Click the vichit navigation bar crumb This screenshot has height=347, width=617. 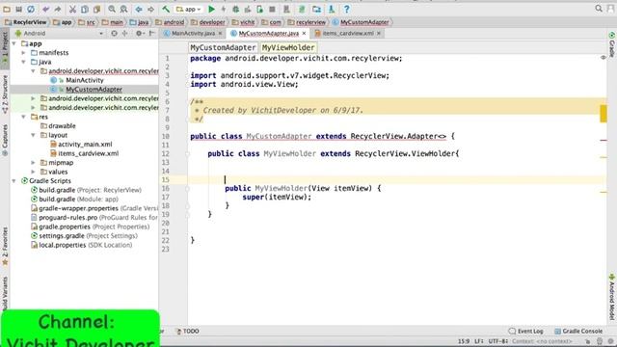click(243, 22)
